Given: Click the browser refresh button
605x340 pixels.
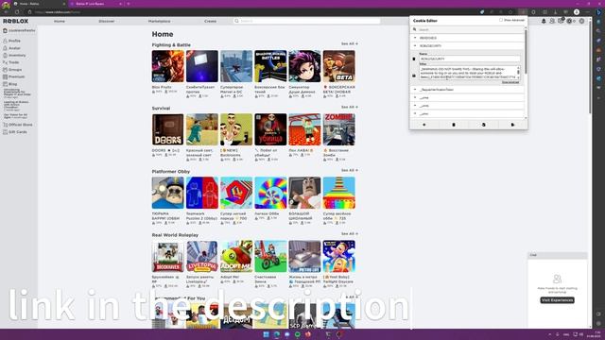Looking at the screenshot, I should coord(17,12).
